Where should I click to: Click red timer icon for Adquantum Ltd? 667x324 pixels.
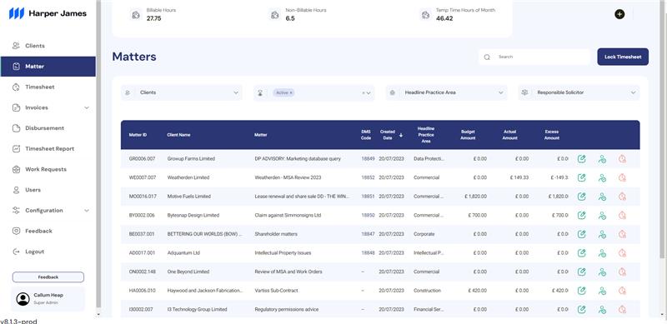[x=622, y=253]
